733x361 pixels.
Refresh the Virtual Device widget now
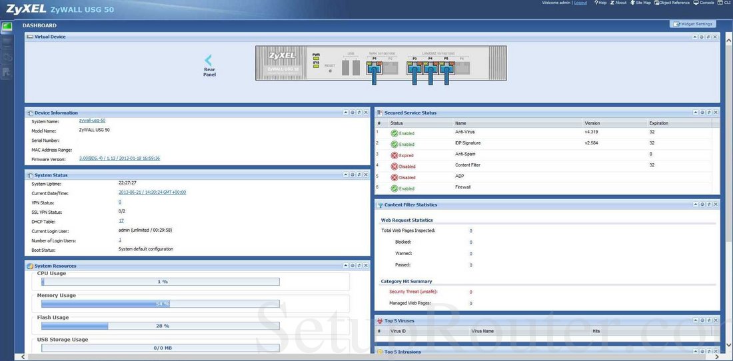point(709,37)
